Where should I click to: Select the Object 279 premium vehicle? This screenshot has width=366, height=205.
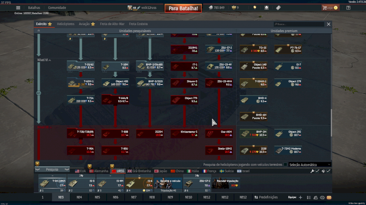coord(289,83)
